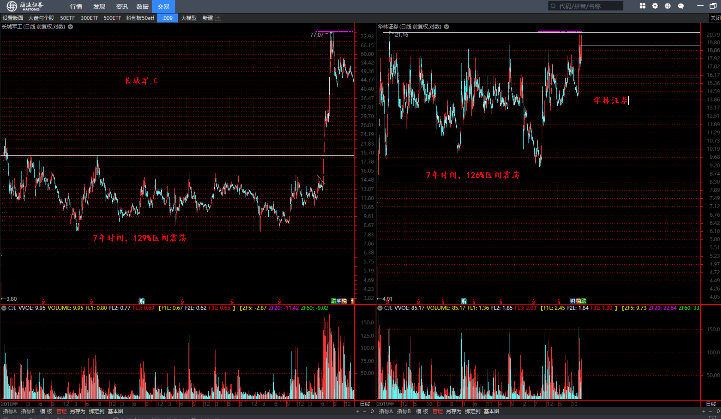Open settings gear icon in title bar

(x=655, y=6)
